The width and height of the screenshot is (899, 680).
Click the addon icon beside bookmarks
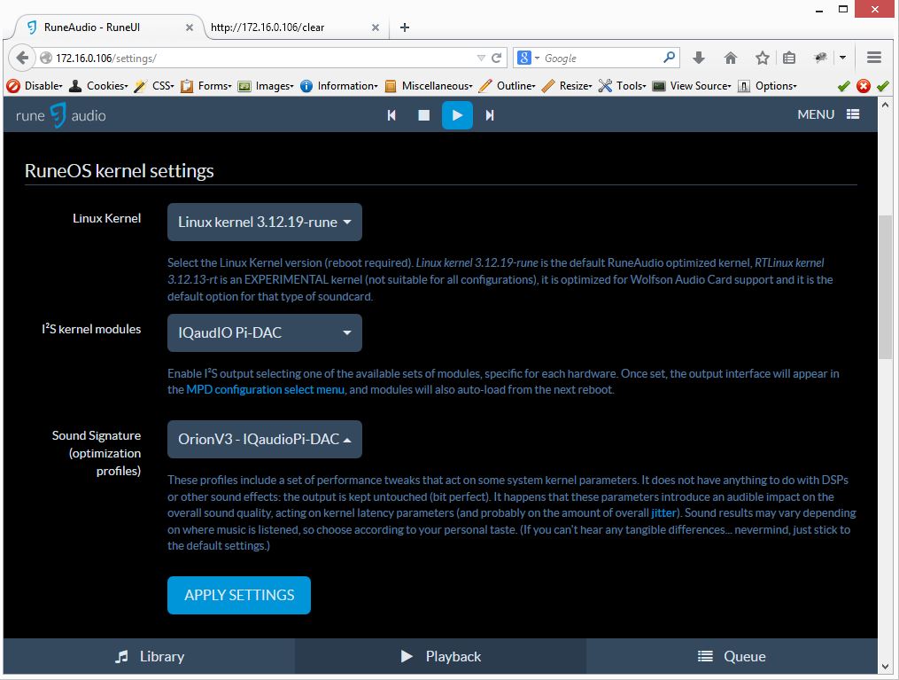[x=820, y=58]
